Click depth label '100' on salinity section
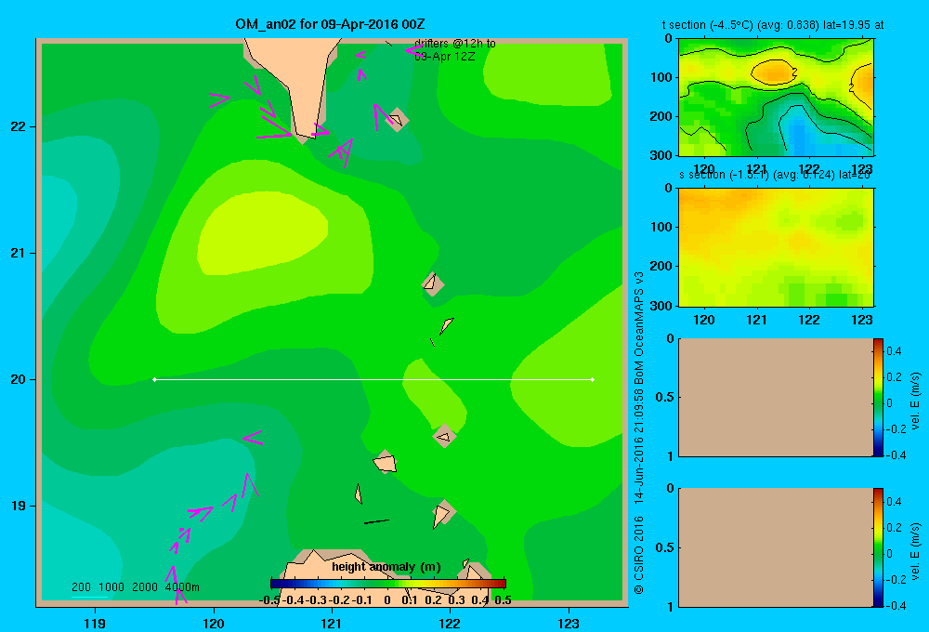This screenshot has width=929, height=632. (661, 227)
